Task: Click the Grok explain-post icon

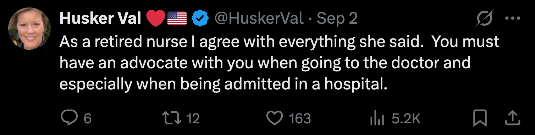Action: (485, 18)
